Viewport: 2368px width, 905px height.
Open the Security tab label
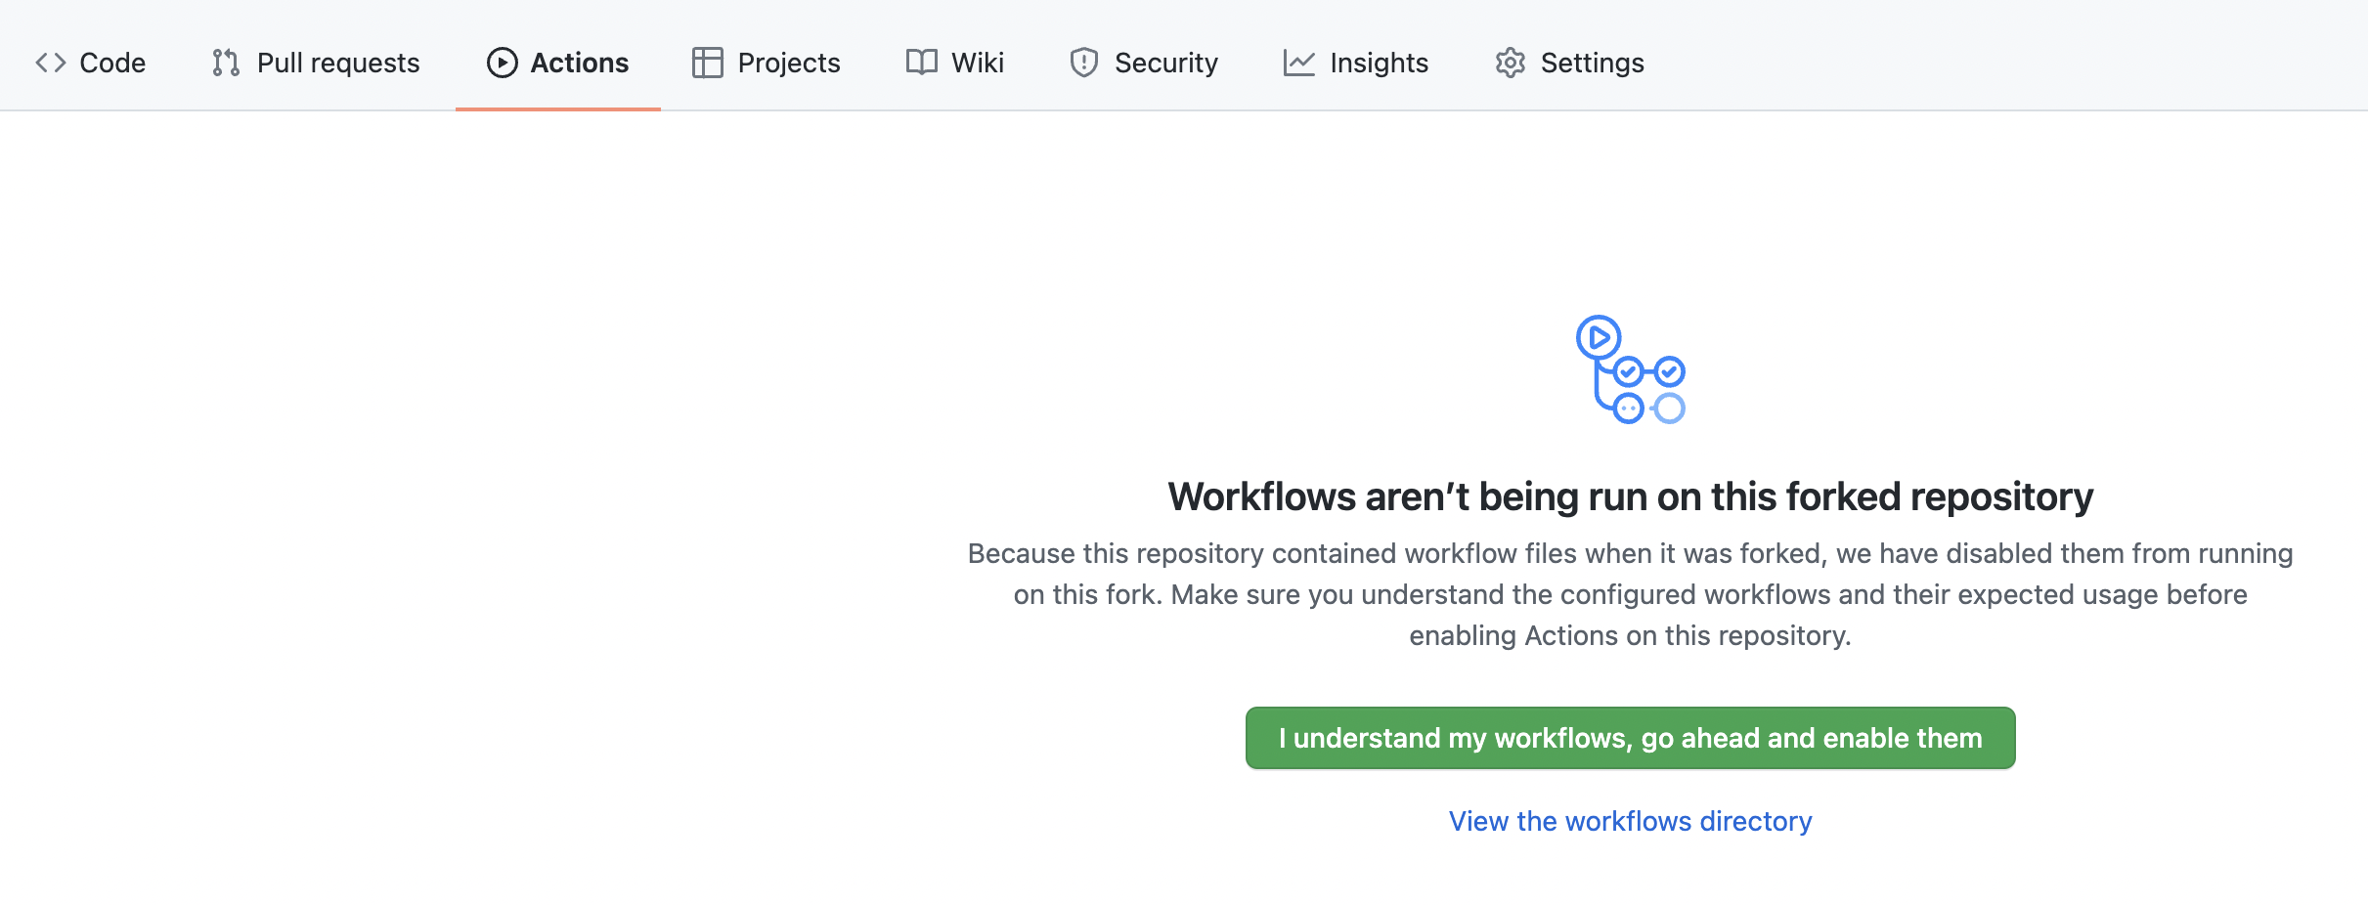tap(1166, 63)
